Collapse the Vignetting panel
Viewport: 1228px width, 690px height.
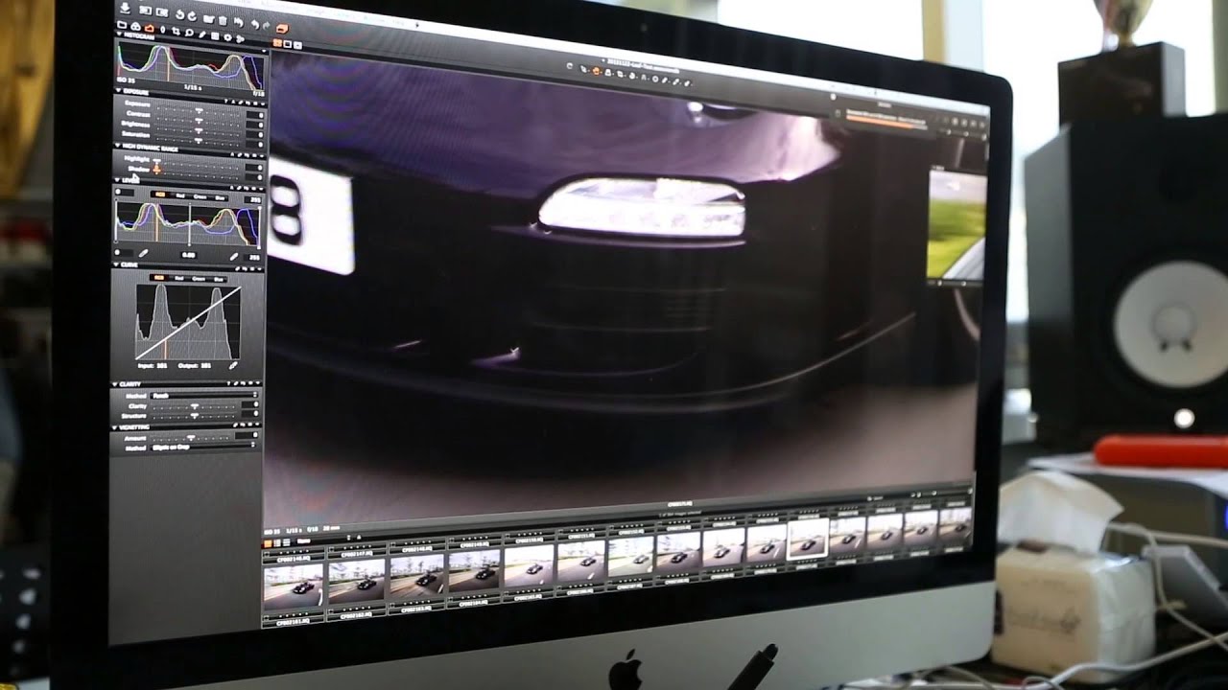115,427
